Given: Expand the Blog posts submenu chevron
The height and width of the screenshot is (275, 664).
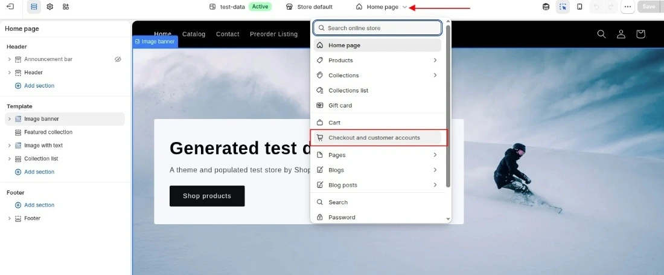Looking at the screenshot, I should (435, 185).
